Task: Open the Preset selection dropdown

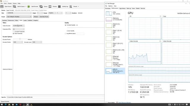Action: (x=19, y=17)
